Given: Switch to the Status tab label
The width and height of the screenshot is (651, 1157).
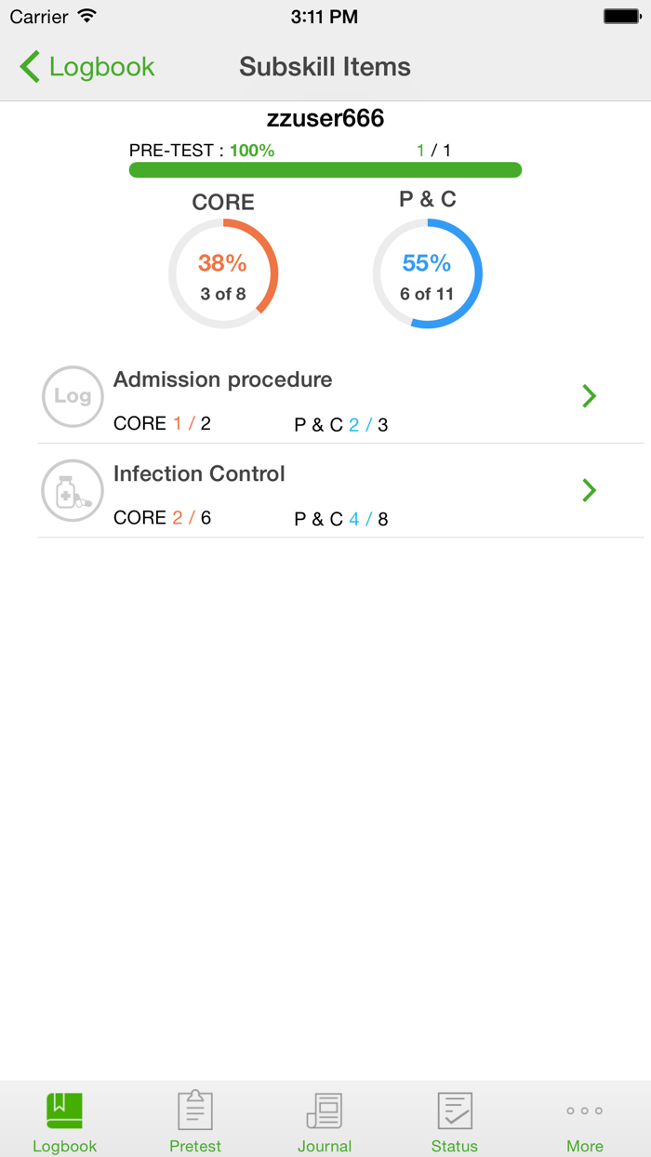Looking at the screenshot, I should tap(455, 1146).
